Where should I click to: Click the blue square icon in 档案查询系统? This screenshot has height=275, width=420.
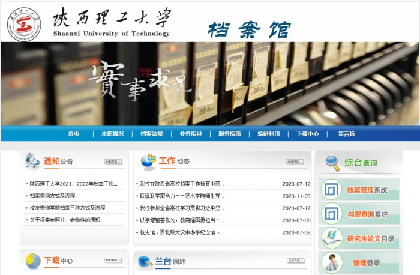pos(331,214)
